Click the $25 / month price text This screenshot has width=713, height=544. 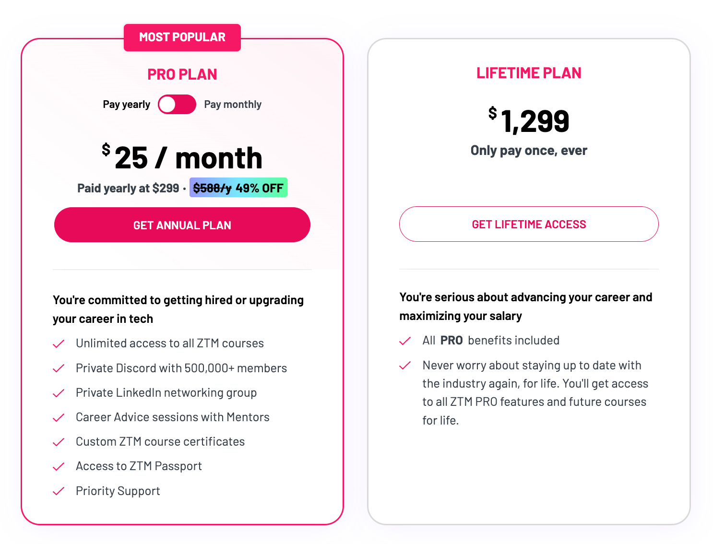pos(182,158)
